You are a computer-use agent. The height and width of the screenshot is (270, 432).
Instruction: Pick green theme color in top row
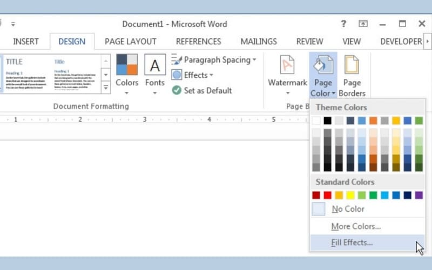click(419, 120)
